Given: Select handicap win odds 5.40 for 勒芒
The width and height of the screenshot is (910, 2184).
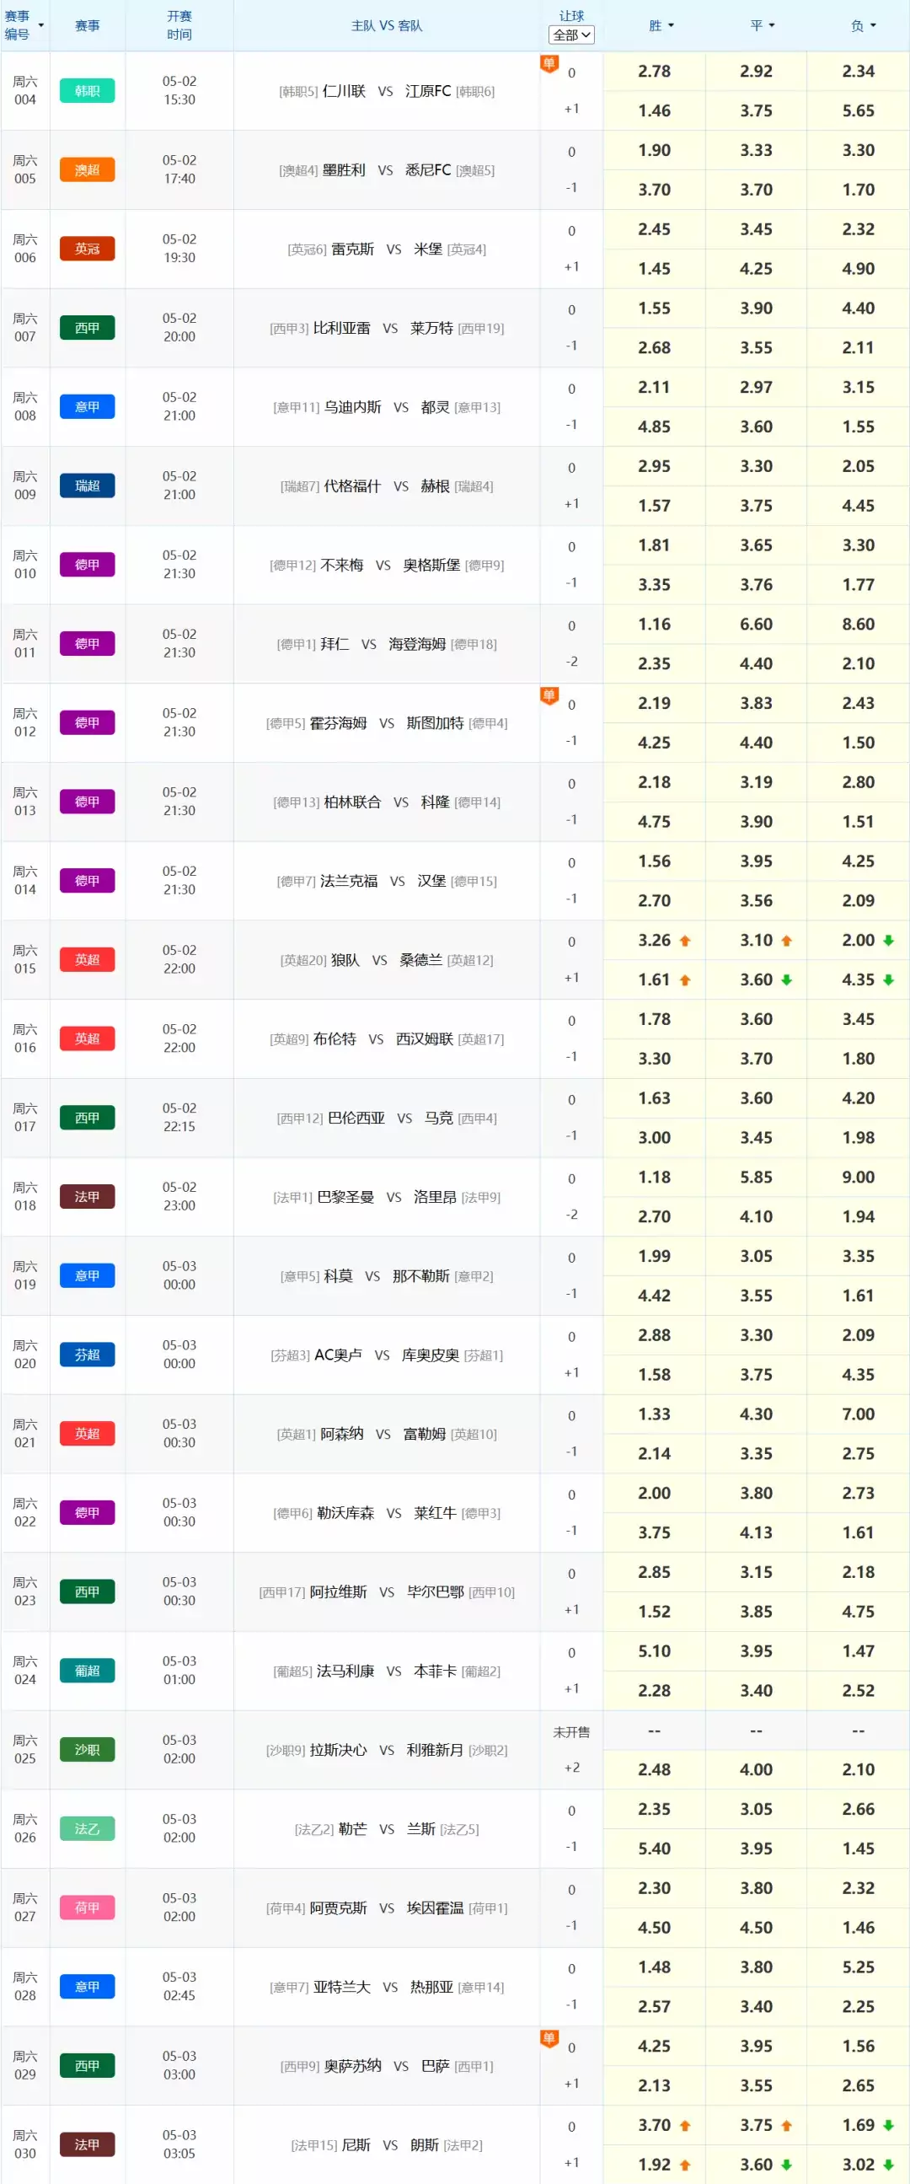Looking at the screenshot, I should [654, 1849].
